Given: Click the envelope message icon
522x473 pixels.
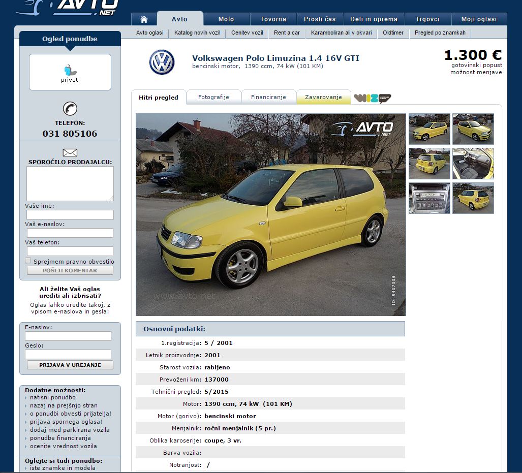Looking at the screenshot, I should click(70, 152).
